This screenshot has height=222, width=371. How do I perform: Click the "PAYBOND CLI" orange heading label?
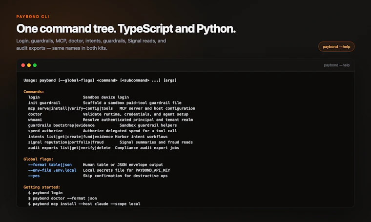tap(33, 17)
